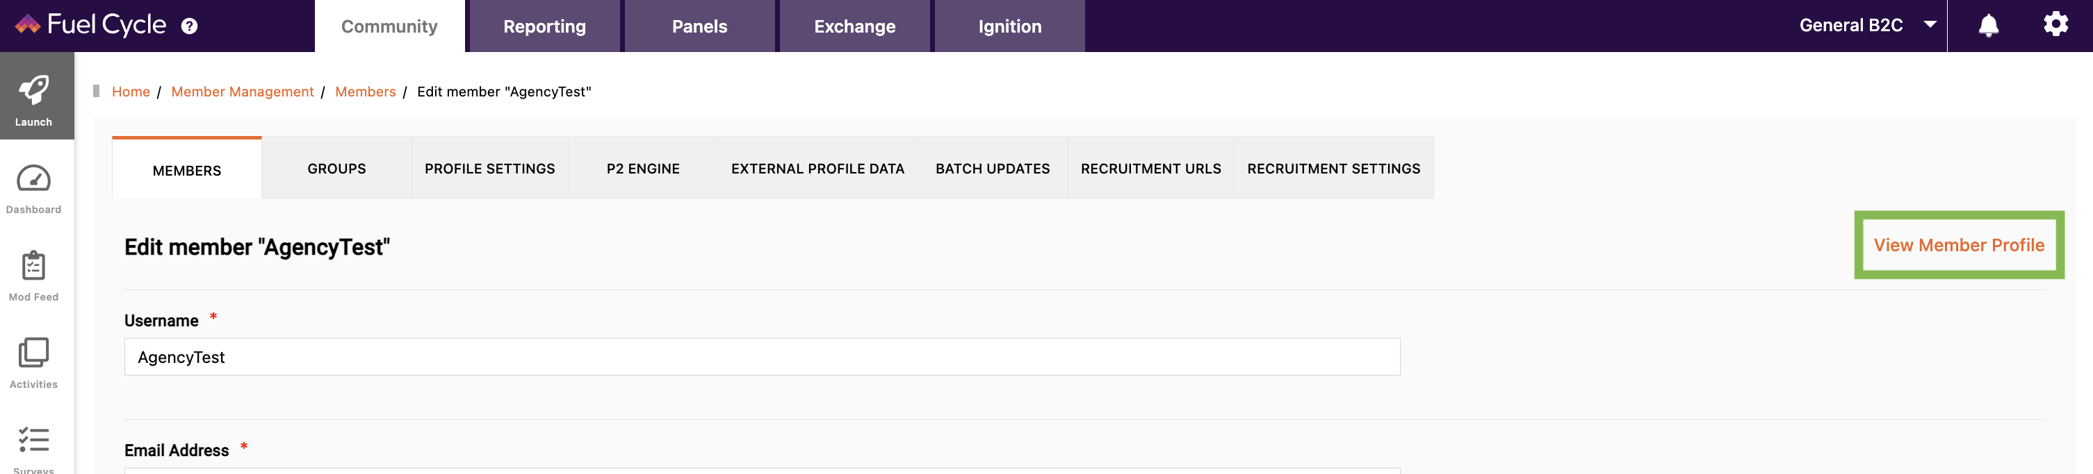Select the P2 ENGINE tab
The height and width of the screenshot is (474, 2093).
(x=643, y=168)
